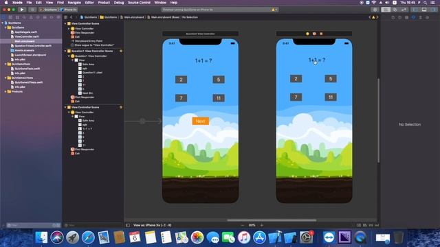Image resolution: width=440 pixels, height=247 pixels.
Task: Open System Preferences in the Dock
Action: (307, 237)
